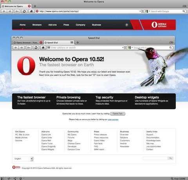Open Opera Unite footer link
The height and width of the screenshot is (180, 188).
click(47, 137)
